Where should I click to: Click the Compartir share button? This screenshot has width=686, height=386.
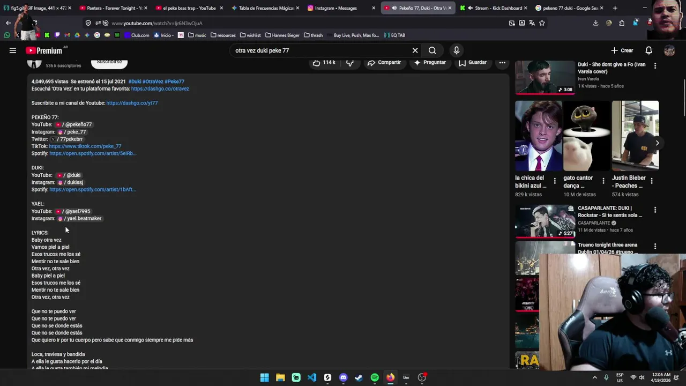pyautogui.click(x=384, y=63)
